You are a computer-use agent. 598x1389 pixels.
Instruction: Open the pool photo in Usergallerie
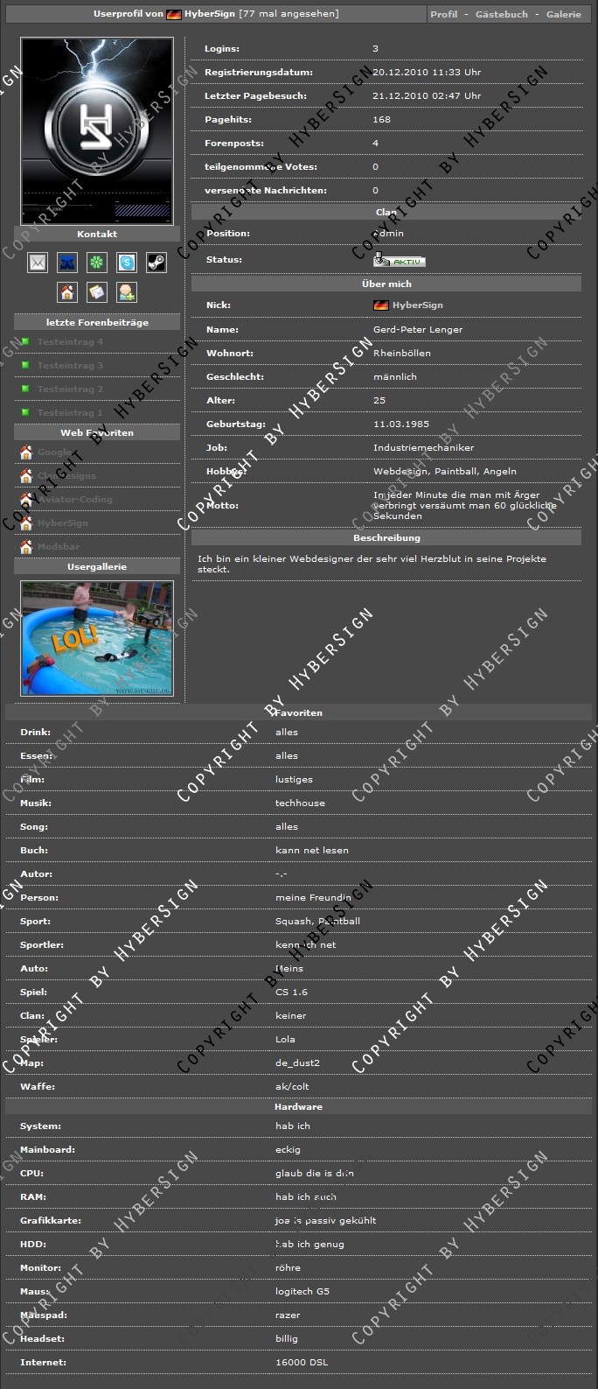point(97,638)
